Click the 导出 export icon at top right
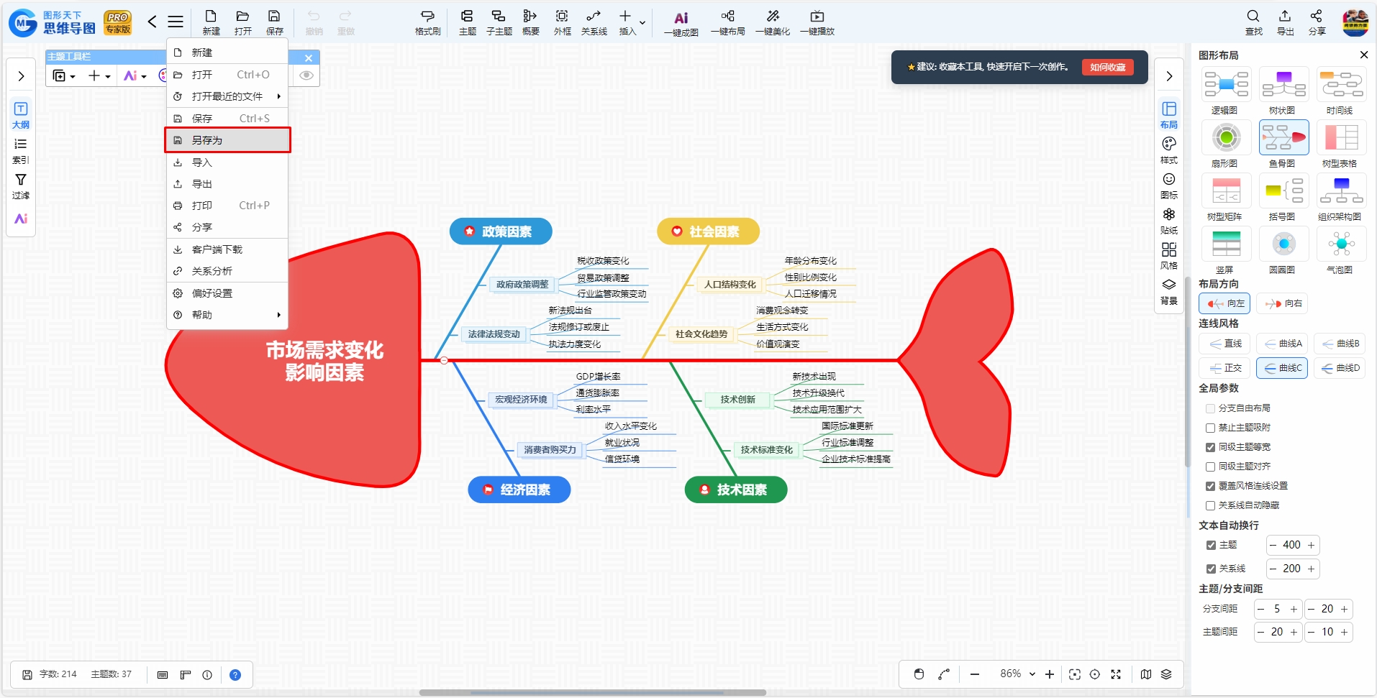The image size is (1377, 698). [x=1285, y=22]
